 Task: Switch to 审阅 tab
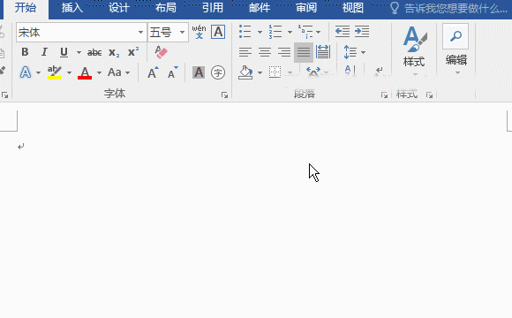pos(306,8)
